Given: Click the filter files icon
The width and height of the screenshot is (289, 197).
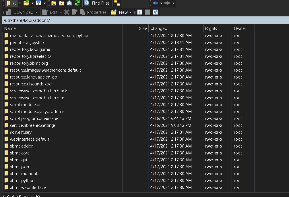Looking at the screenshot, I should point(38,3).
